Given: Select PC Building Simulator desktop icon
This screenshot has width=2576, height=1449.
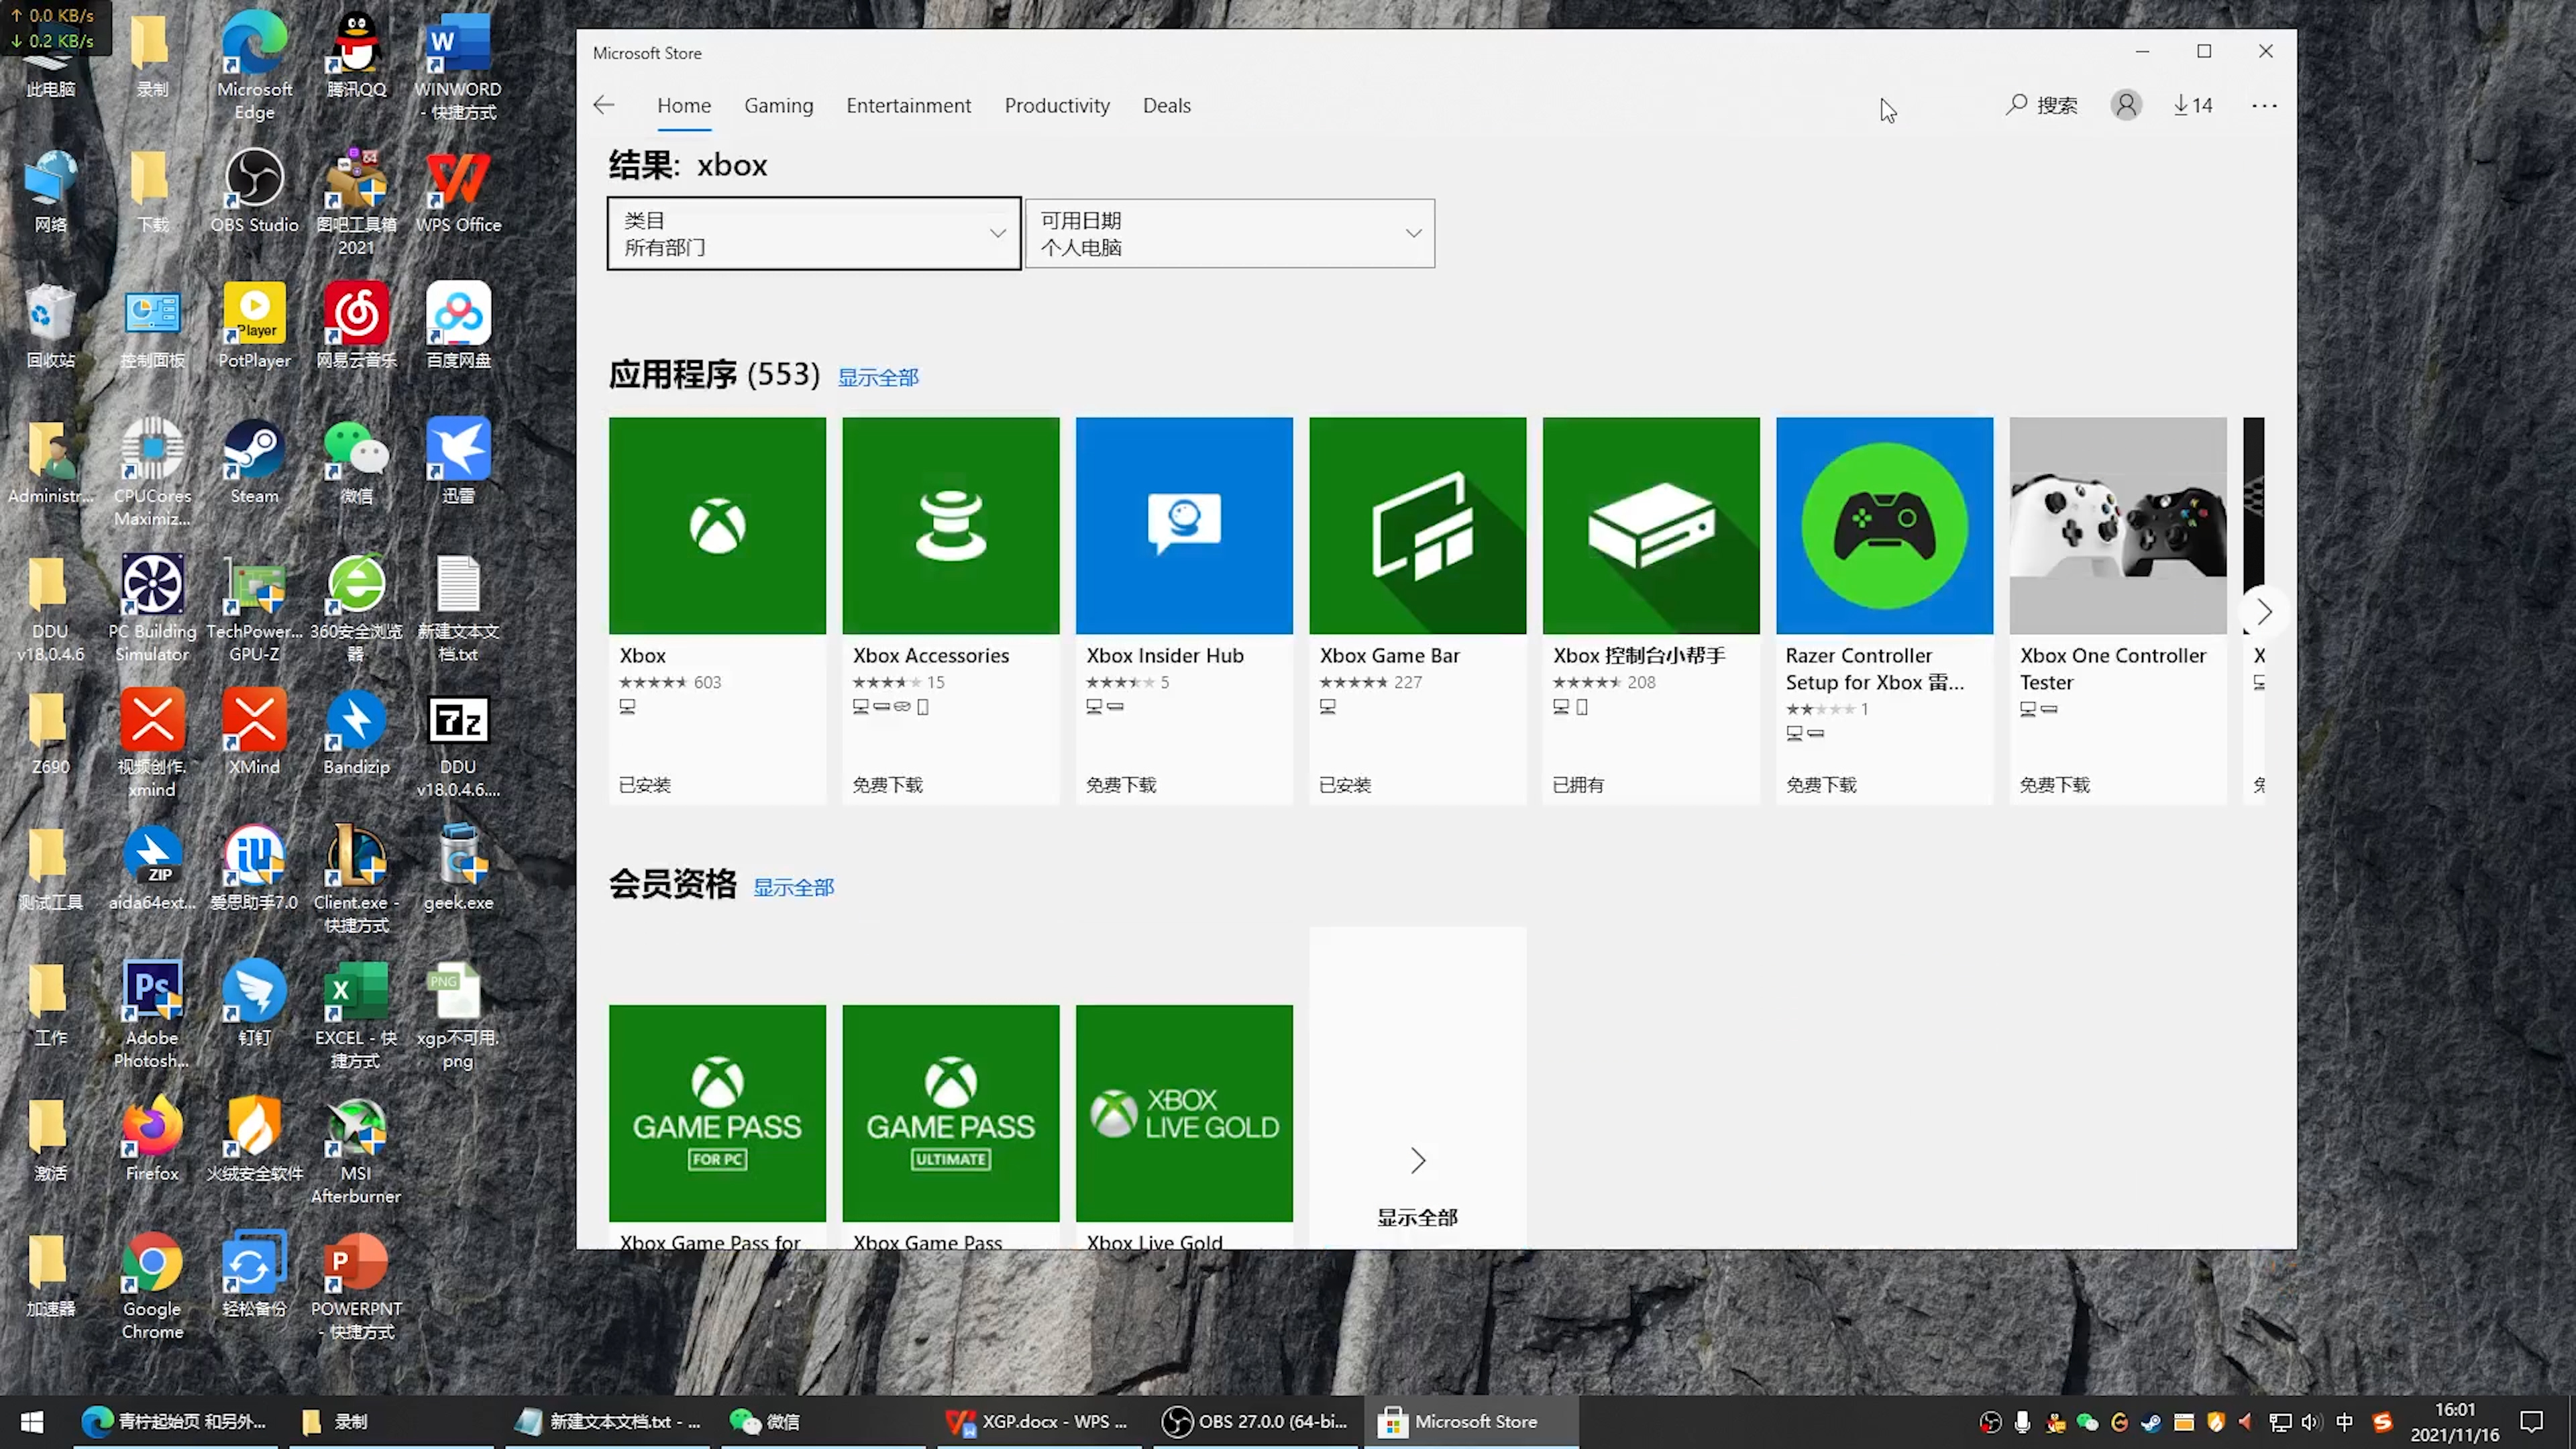Looking at the screenshot, I should [152, 609].
